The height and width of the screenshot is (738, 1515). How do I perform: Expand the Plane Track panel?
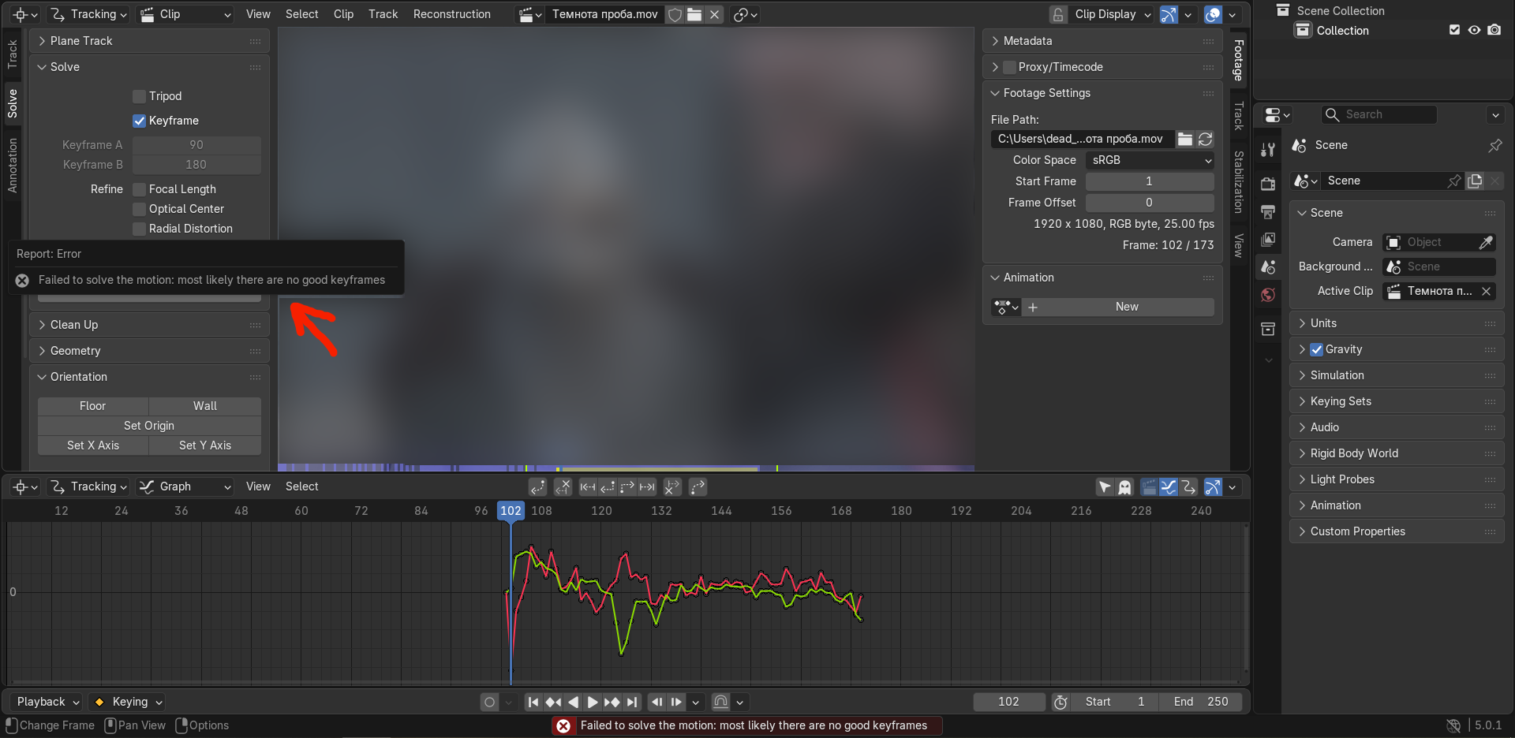(x=149, y=41)
